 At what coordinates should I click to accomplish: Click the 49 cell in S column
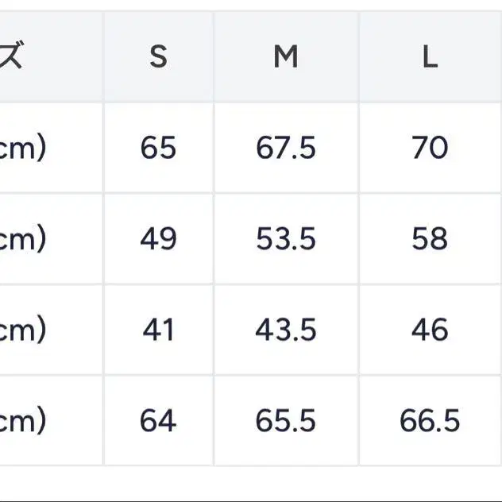click(159, 238)
